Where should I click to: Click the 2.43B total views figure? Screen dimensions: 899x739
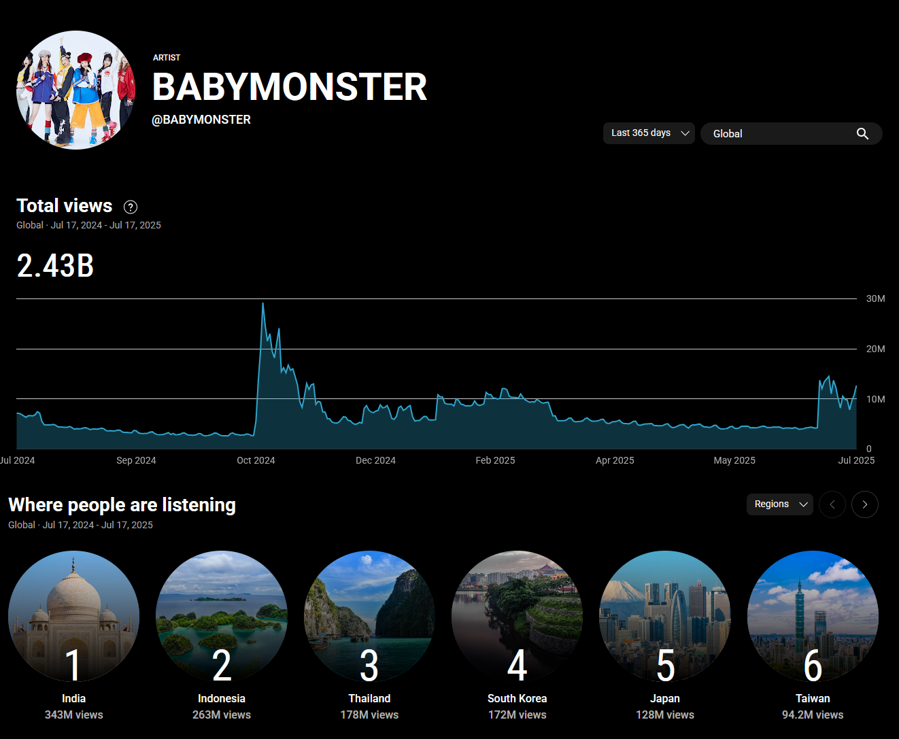55,266
